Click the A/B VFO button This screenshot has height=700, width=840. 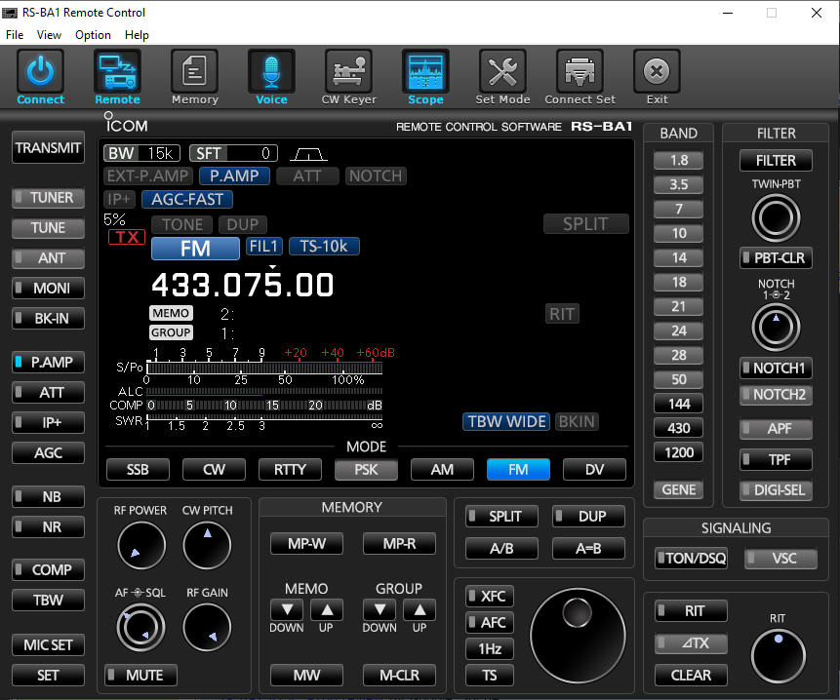pyautogui.click(x=501, y=549)
